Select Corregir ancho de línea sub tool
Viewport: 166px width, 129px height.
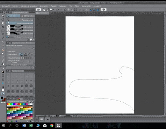click(x=20, y=34)
